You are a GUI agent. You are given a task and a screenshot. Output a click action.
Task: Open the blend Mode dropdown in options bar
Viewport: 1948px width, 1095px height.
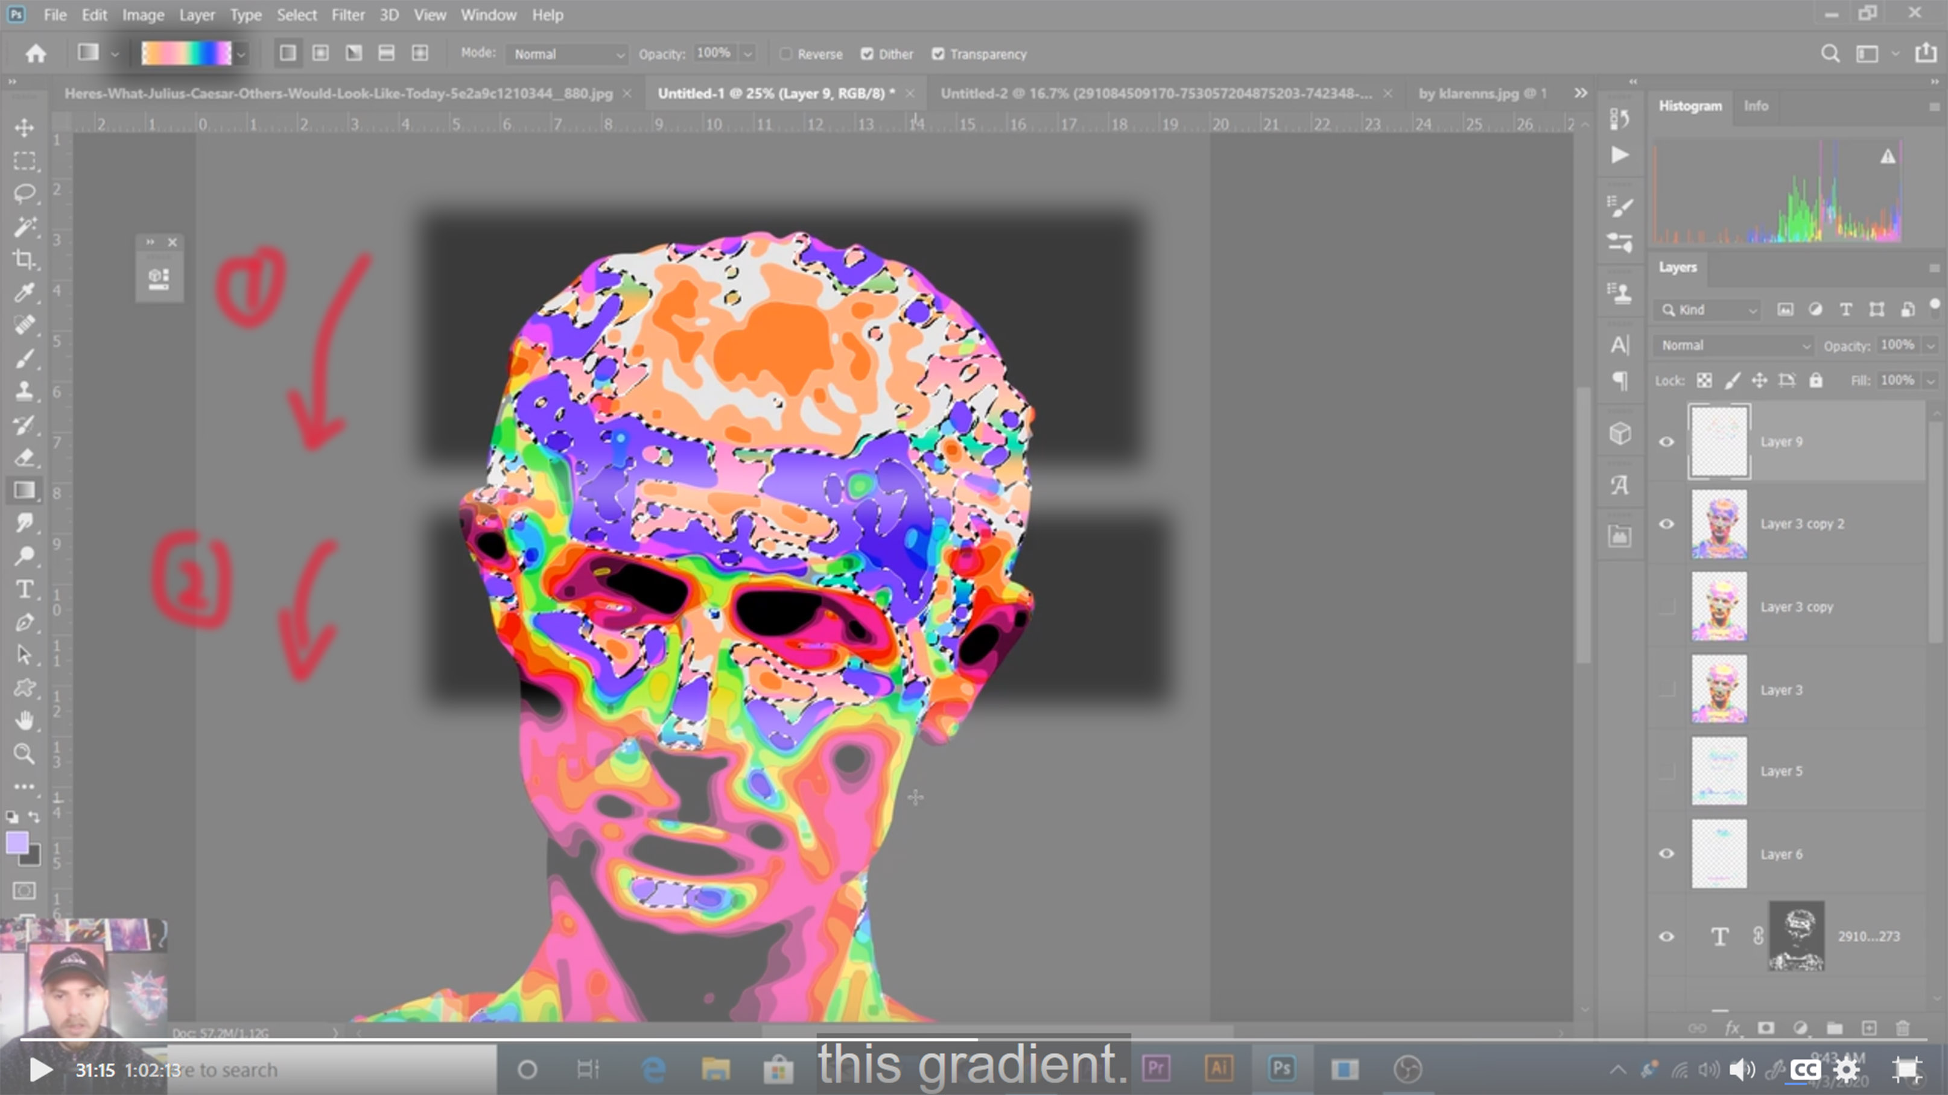coord(566,54)
